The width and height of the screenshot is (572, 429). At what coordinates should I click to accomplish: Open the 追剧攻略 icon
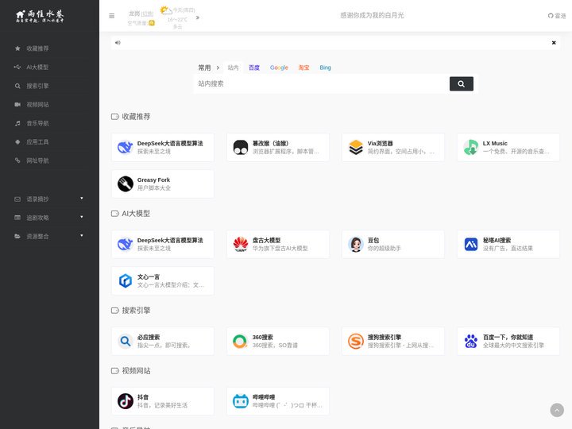(x=17, y=218)
